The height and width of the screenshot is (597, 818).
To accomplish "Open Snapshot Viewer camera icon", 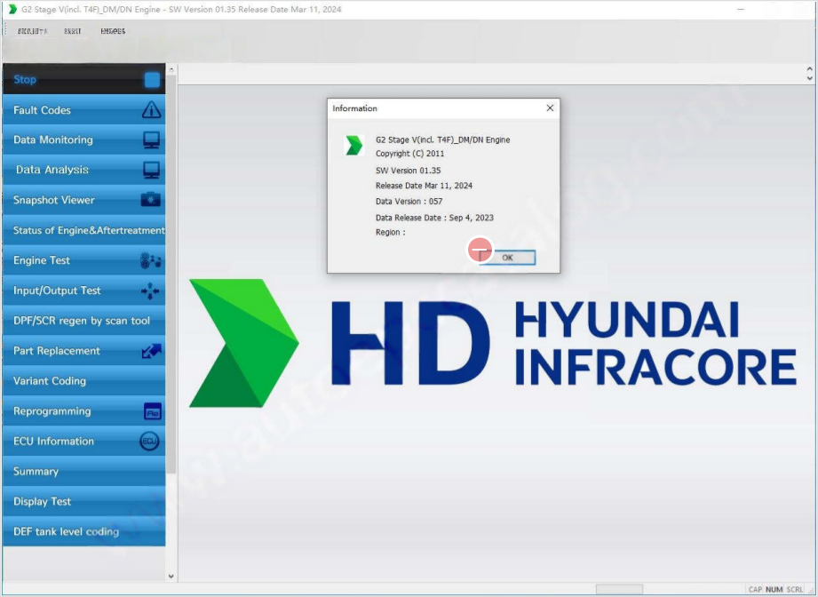I will coord(152,200).
